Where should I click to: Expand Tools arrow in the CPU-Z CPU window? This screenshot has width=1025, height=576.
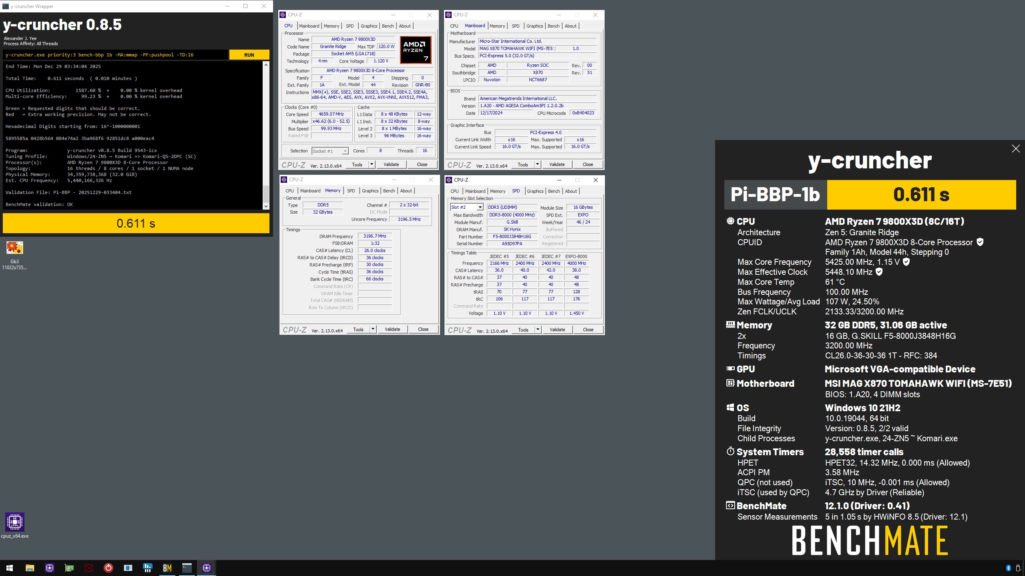(372, 164)
